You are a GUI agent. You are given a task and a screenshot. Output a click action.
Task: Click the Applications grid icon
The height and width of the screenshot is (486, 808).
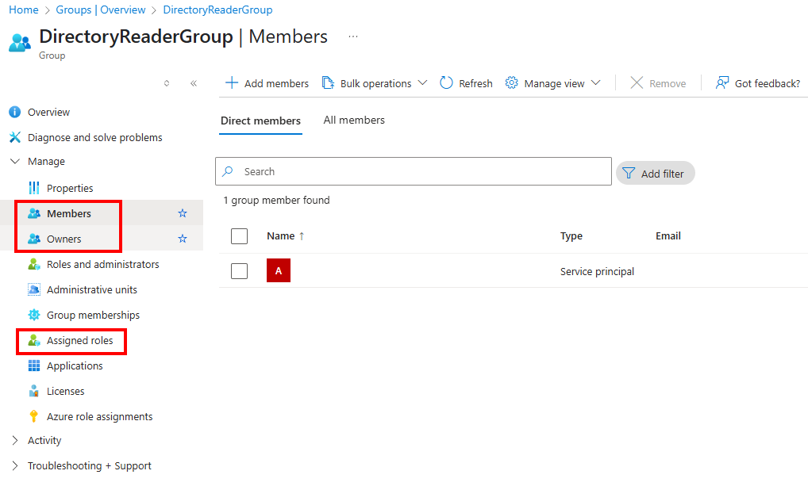tap(34, 366)
